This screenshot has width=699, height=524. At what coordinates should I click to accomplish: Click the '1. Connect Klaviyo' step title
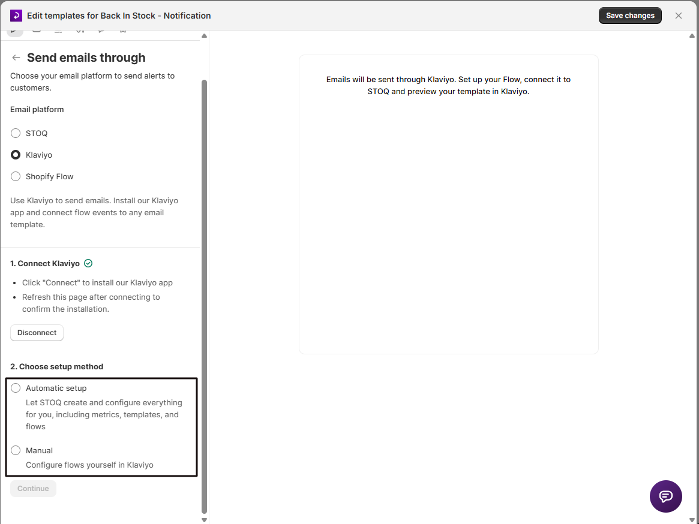tap(45, 263)
